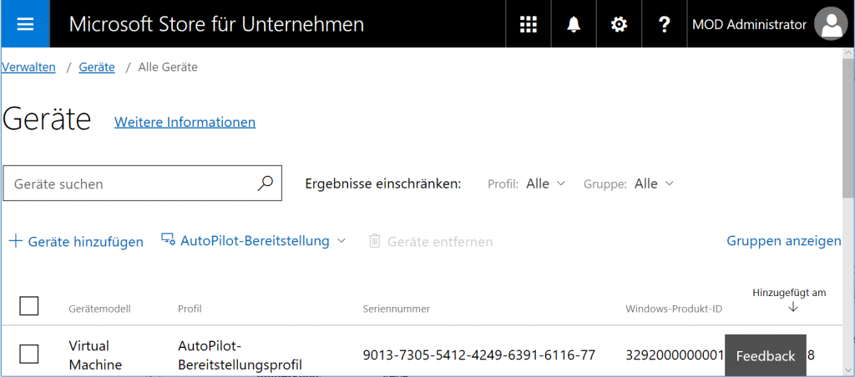Open AutoPilot-Bereitstellung dropdown chevron

(x=341, y=241)
